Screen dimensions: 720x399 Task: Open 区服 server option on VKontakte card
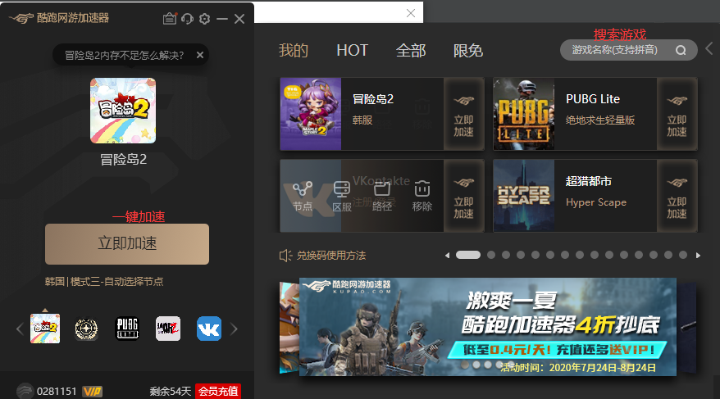pos(342,197)
